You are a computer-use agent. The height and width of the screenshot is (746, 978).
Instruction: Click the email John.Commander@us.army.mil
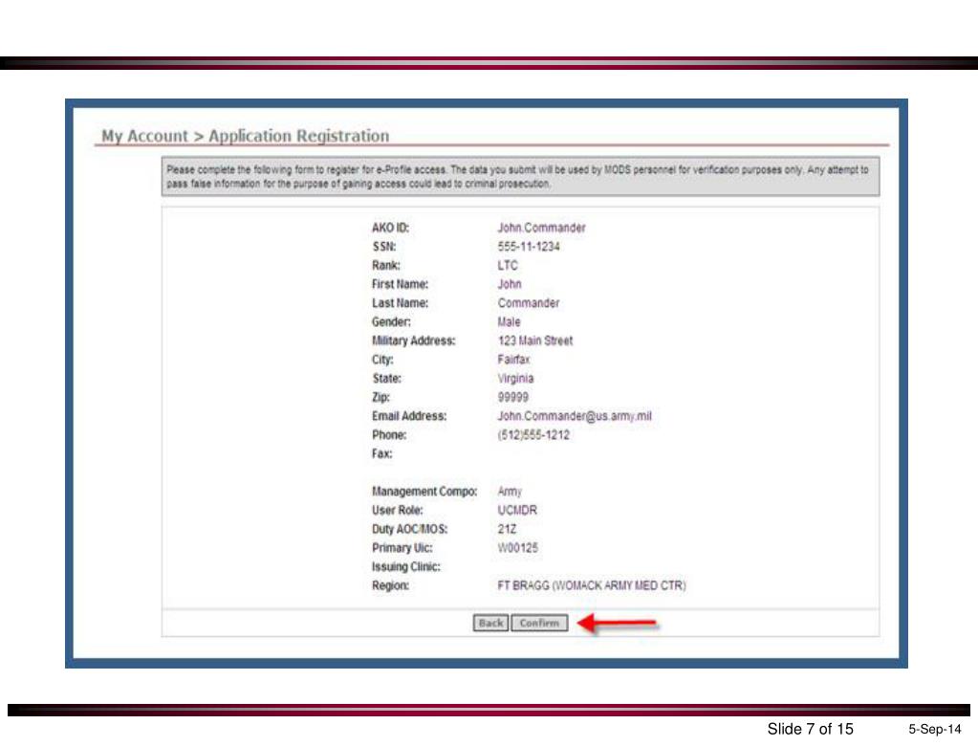coord(575,415)
